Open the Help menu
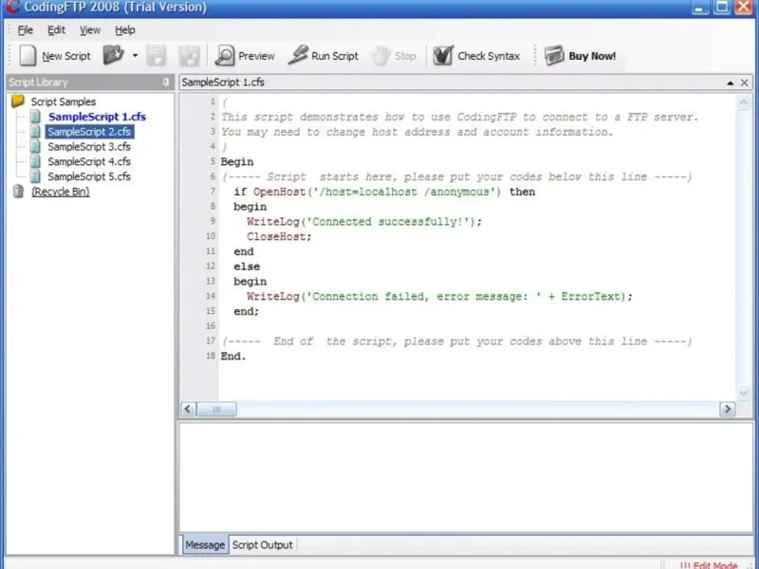The height and width of the screenshot is (569, 759). point(125,30)
